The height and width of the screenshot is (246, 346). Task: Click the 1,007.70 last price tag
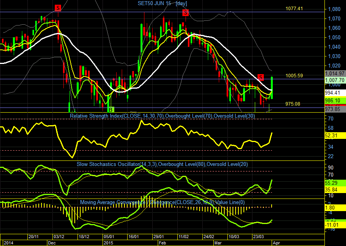coord(335,80)
